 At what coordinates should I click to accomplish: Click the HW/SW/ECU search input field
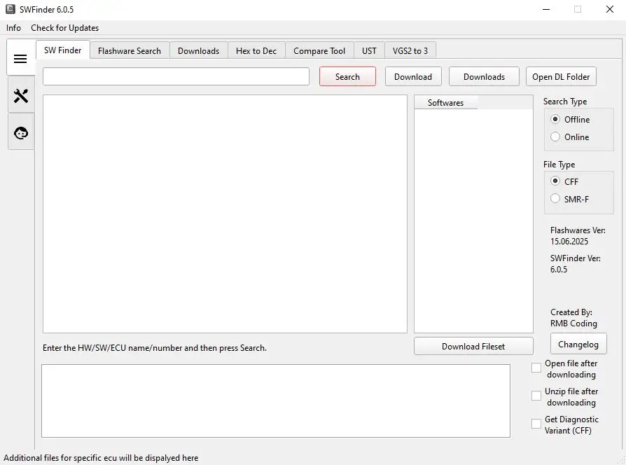pyautogui.click(x=176, y=76)
